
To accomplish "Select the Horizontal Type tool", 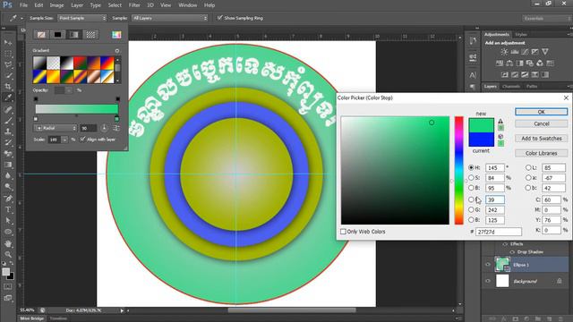I will tap(8, 209).
